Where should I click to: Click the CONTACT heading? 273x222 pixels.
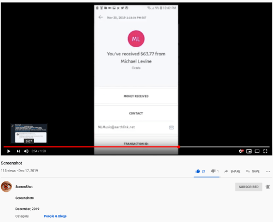[x=136, y=113]
